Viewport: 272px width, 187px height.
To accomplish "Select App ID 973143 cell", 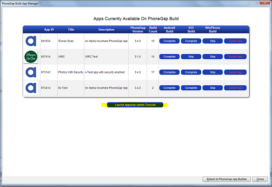I will (46, 72).
